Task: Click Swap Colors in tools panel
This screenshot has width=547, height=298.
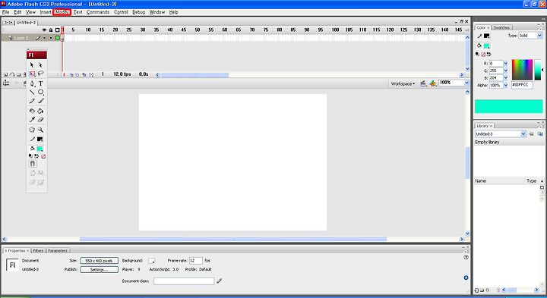Action: pyautogui.click(x=36, y=156)
